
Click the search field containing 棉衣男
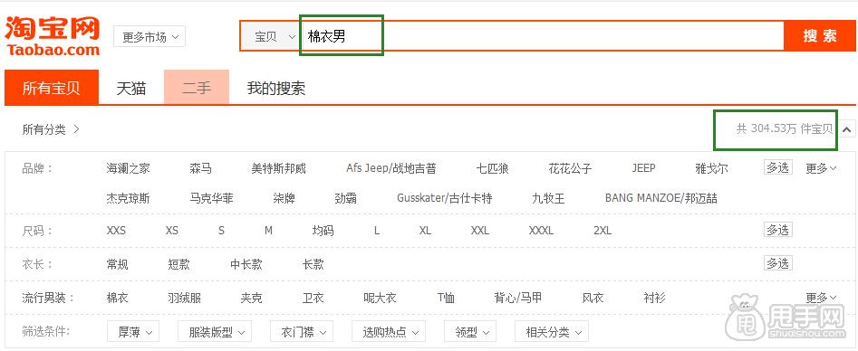point(542,36)
